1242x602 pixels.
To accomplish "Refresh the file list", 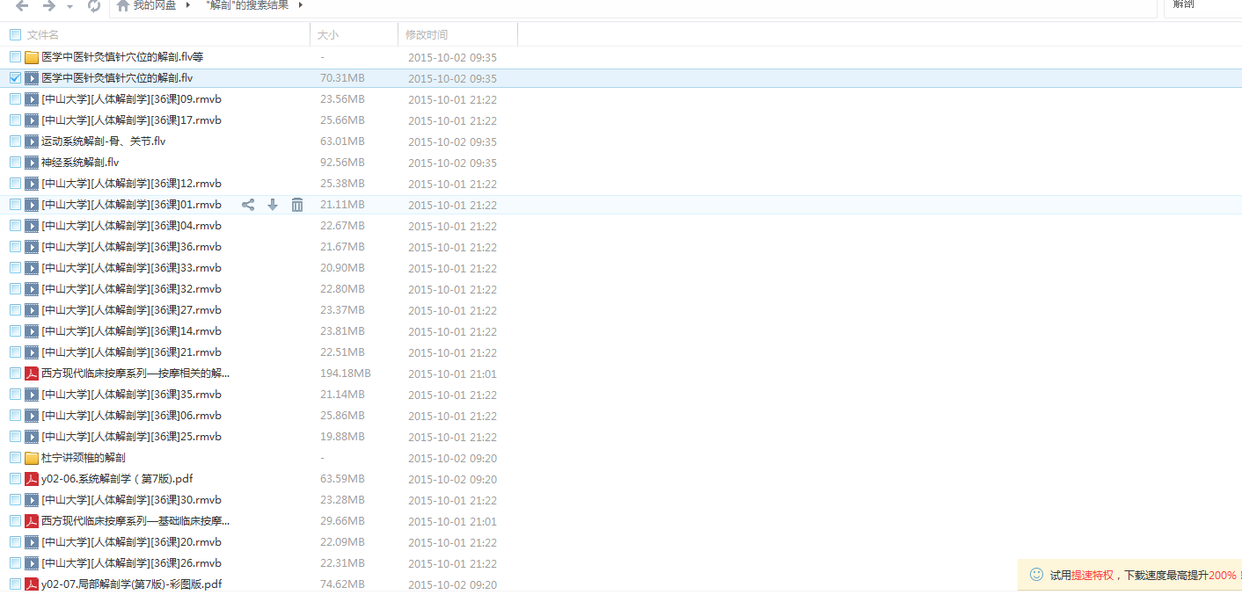I will click(x=94, y=6).
